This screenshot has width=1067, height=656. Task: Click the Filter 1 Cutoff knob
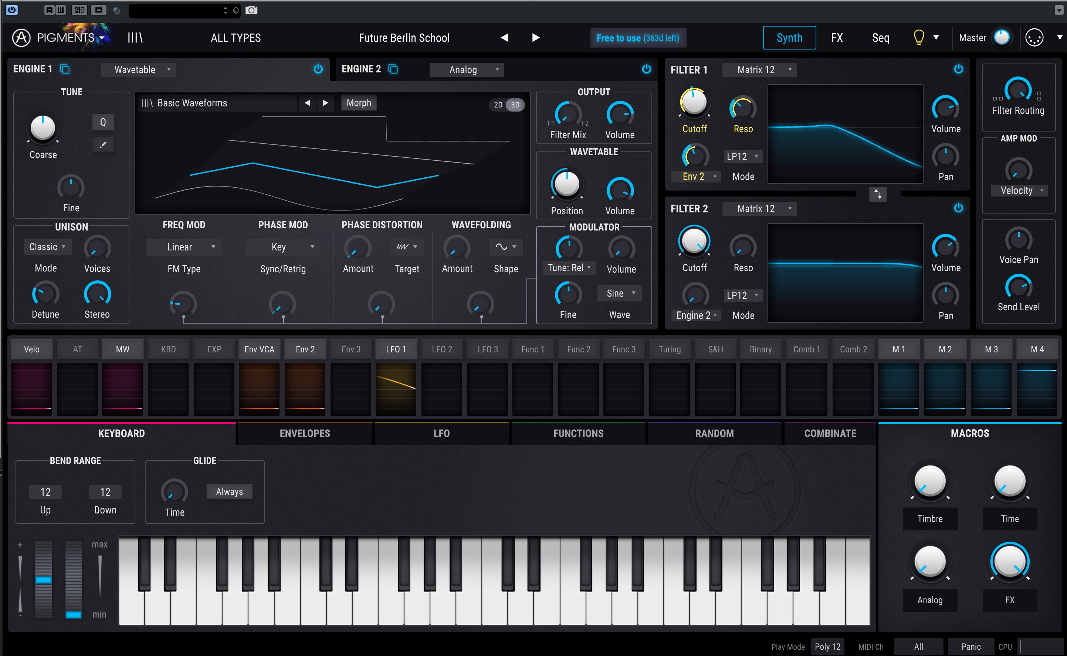click(694, 103)
